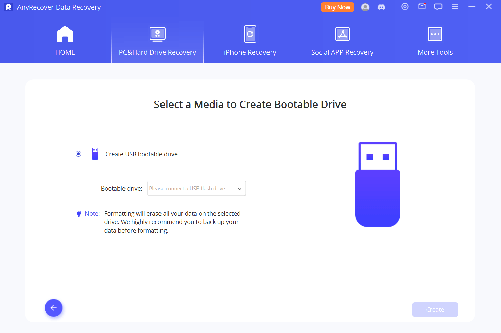Click the settings target icon in title bar
501x333 pixels.
[405, 7]
